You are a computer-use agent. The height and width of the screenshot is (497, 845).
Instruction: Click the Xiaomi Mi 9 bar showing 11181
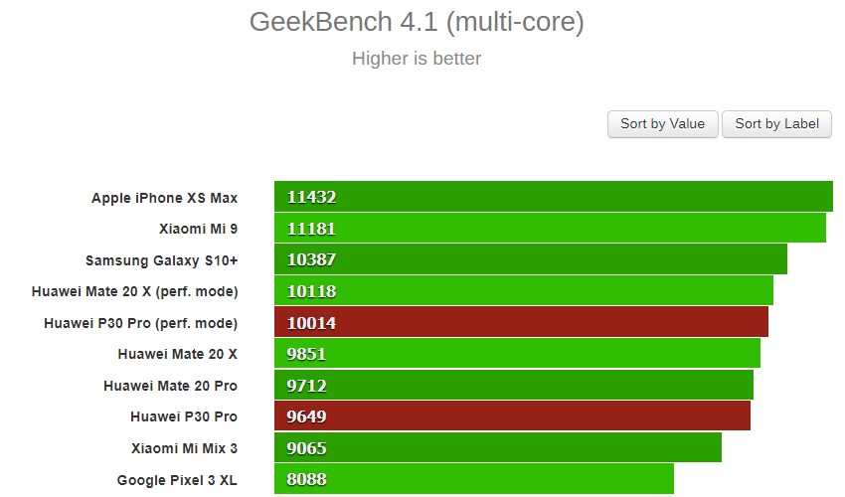(x=550, y=229)
